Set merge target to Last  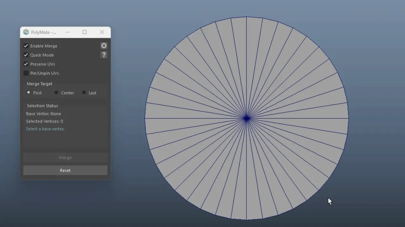(84, 93)
